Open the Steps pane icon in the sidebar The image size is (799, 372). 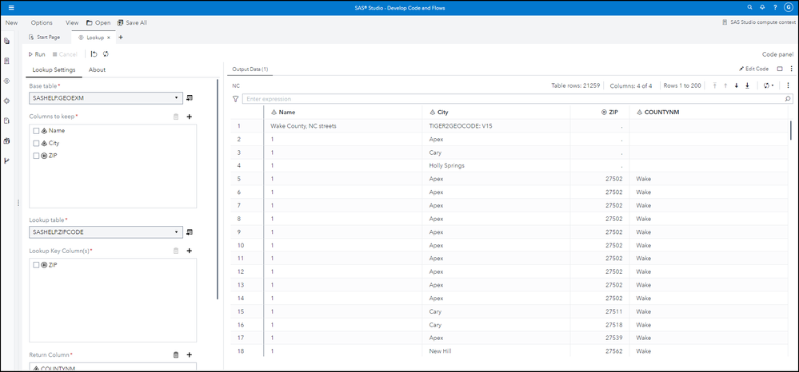[6, 81]
